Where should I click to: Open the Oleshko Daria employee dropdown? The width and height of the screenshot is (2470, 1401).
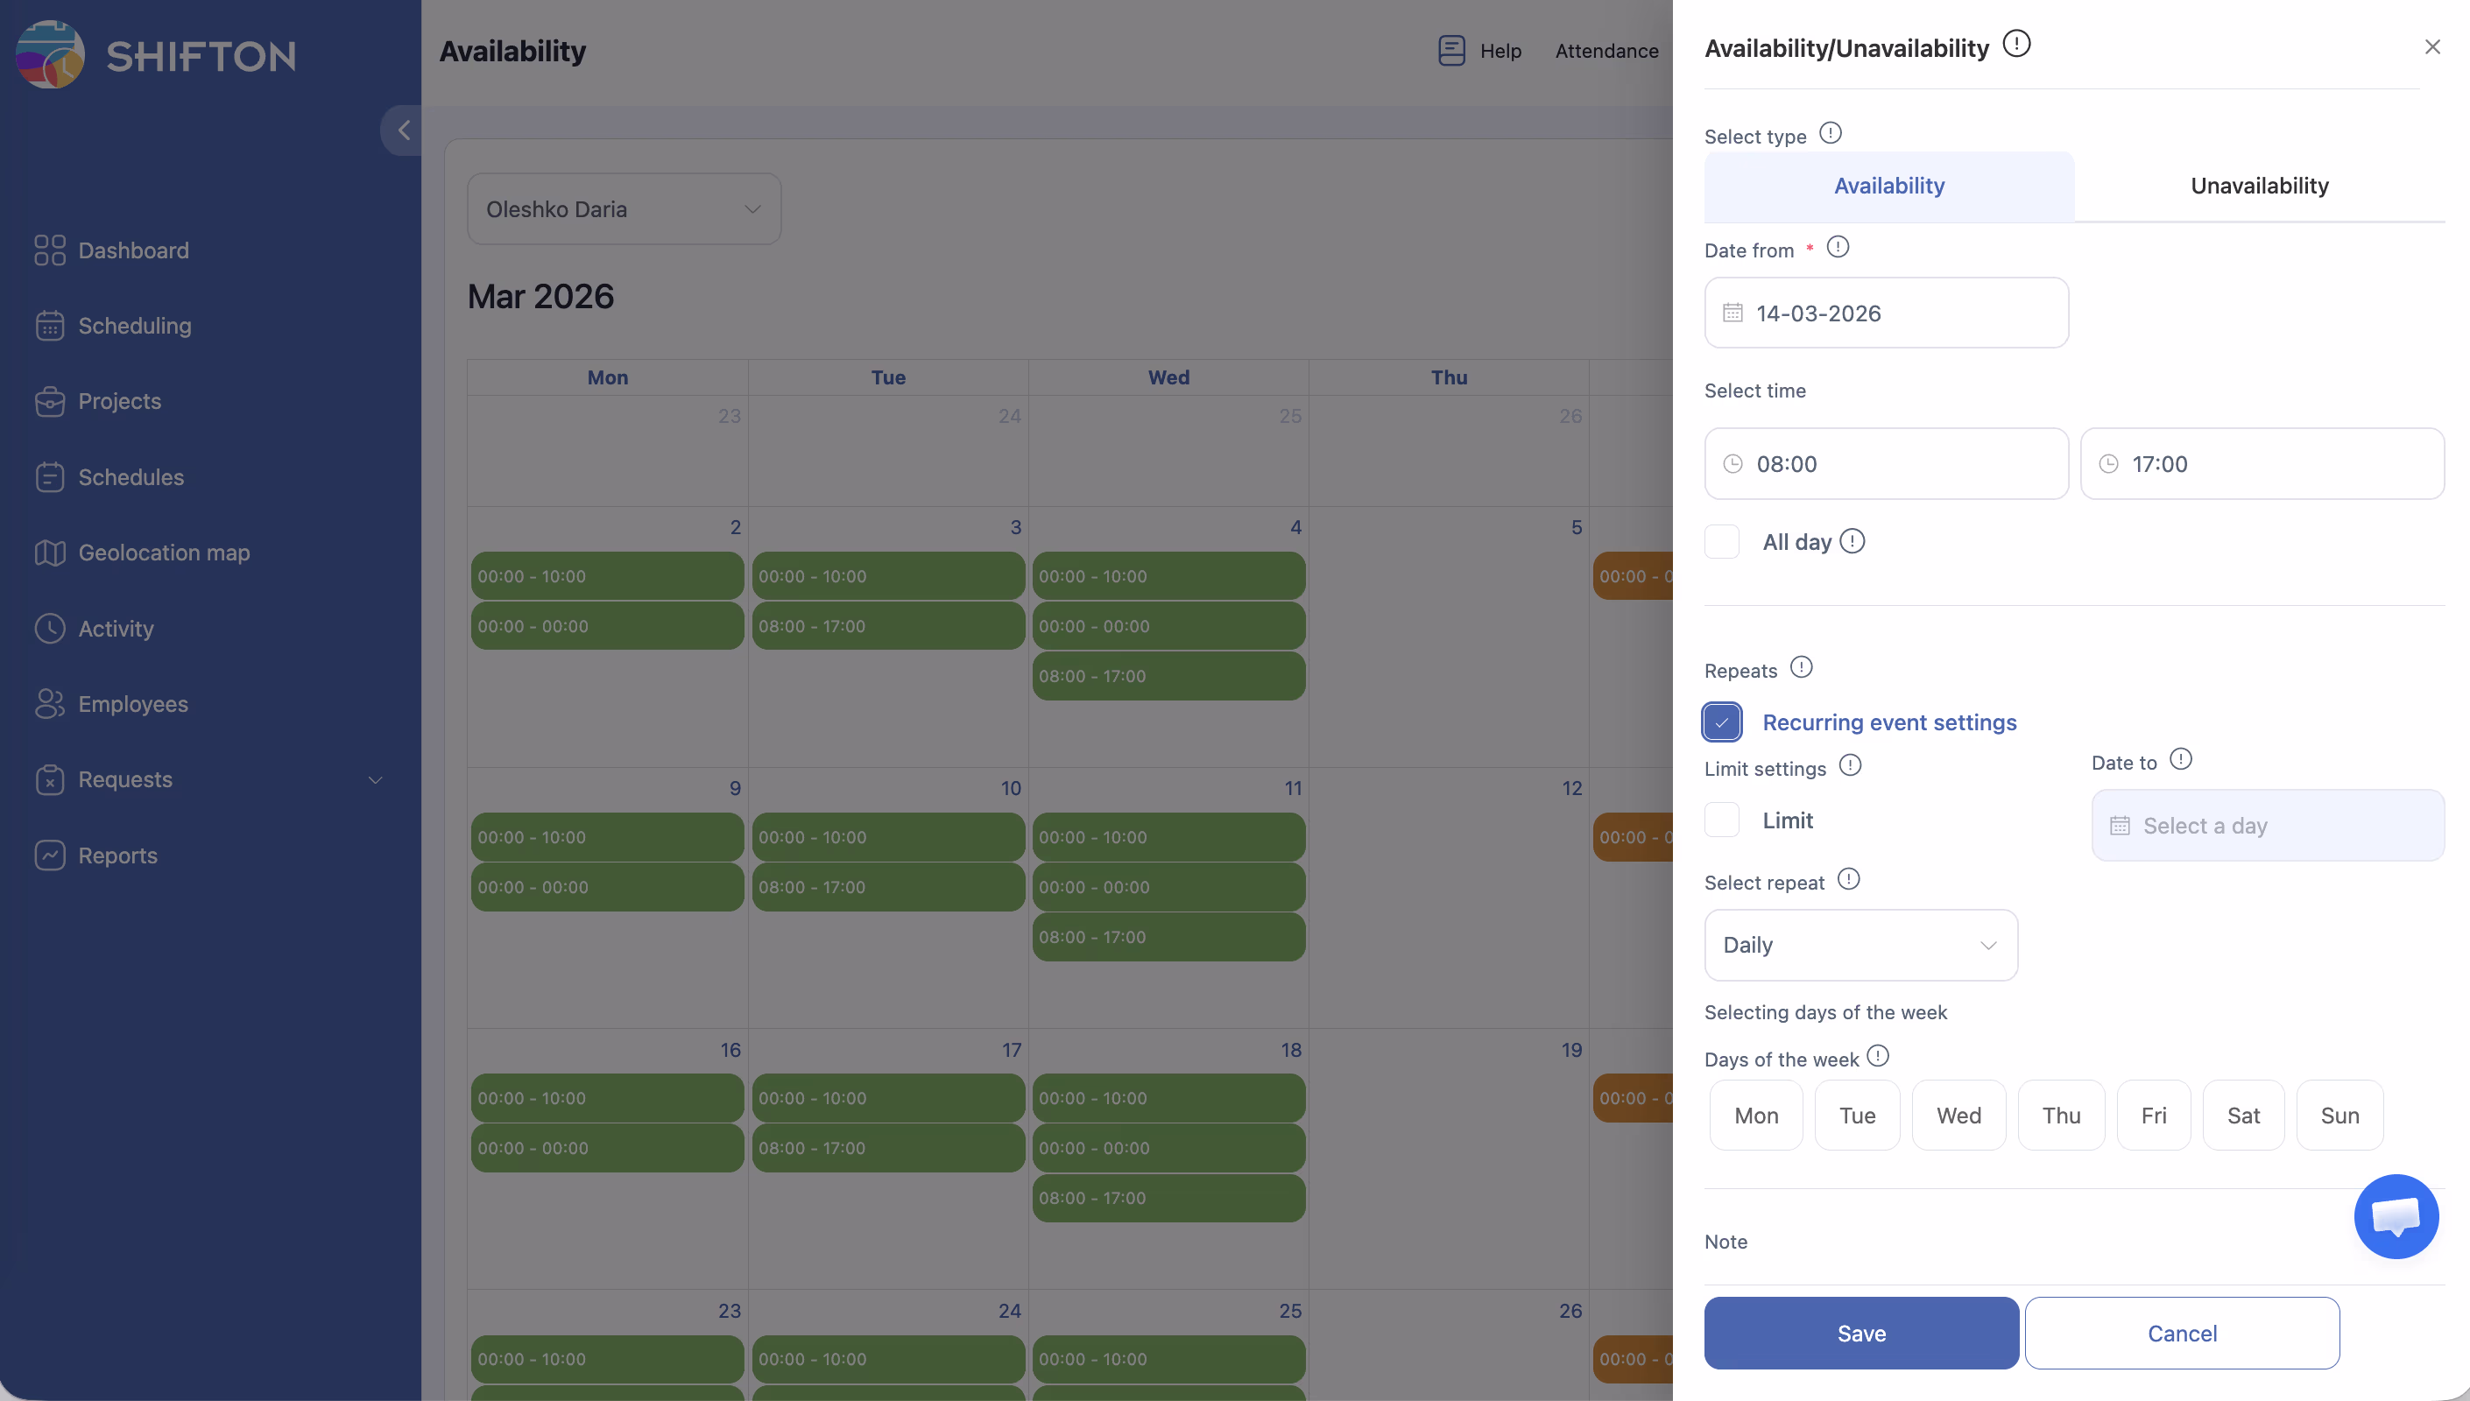click(624, 208)
